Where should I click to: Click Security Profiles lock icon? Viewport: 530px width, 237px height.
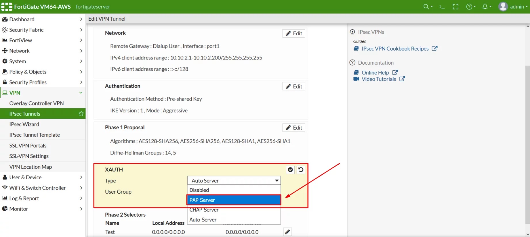pos(5,82)
